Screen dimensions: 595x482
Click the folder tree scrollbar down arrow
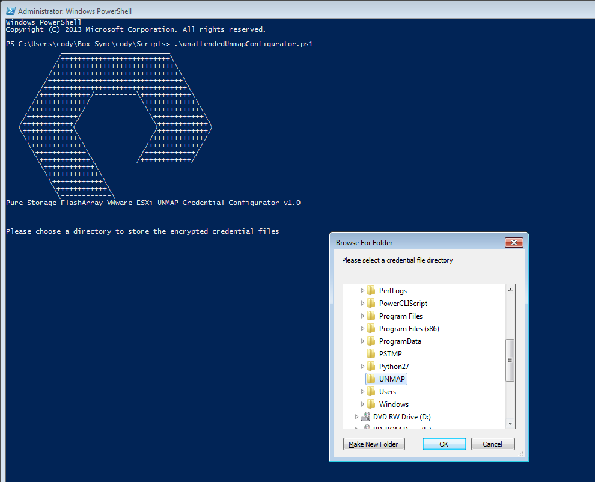tap(510, 423)
